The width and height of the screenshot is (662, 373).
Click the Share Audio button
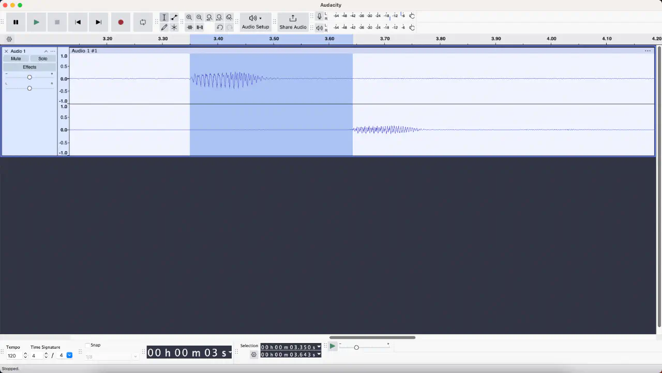pyautogui.click(x=293, y=22)
